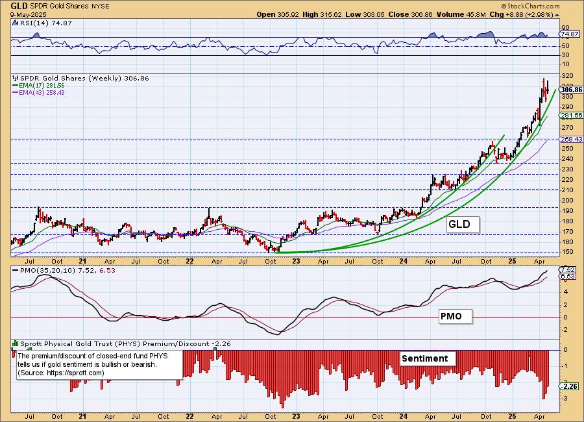The width and height of the screenshot is (584, 422).
Task: Click the 74.87 RSI value tag on right axis
Action: 570,34
